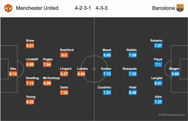The image size is (188, 121).
Task: Click Lukaku's 6.84 rating badge
Action: coord(81,74)
